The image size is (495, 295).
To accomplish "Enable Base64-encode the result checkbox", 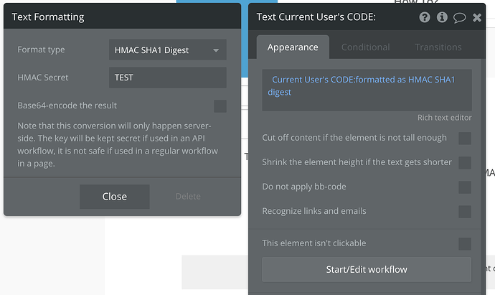I will coord(220,106).
